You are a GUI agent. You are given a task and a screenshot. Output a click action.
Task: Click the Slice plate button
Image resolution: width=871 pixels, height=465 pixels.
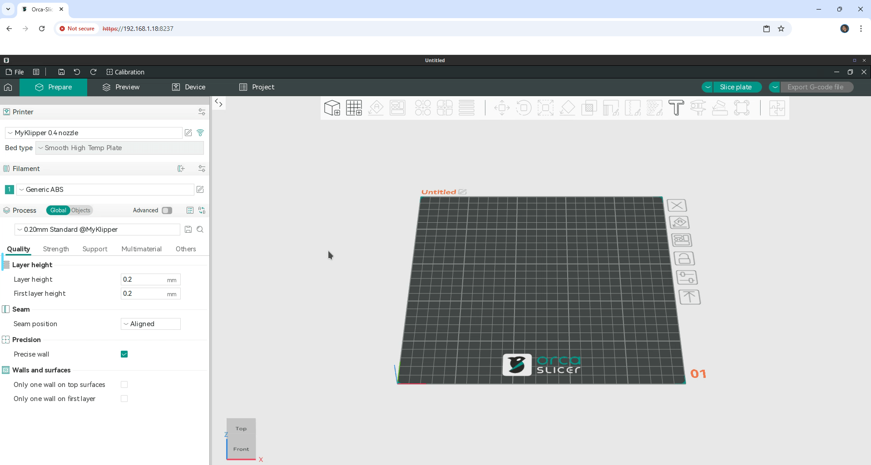coord(735,87)
